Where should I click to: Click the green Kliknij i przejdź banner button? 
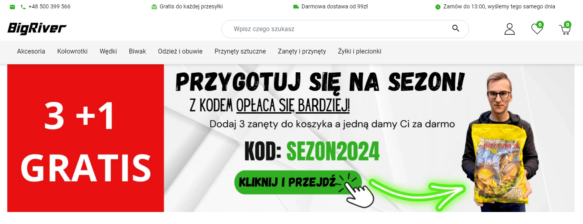point(298,182)
